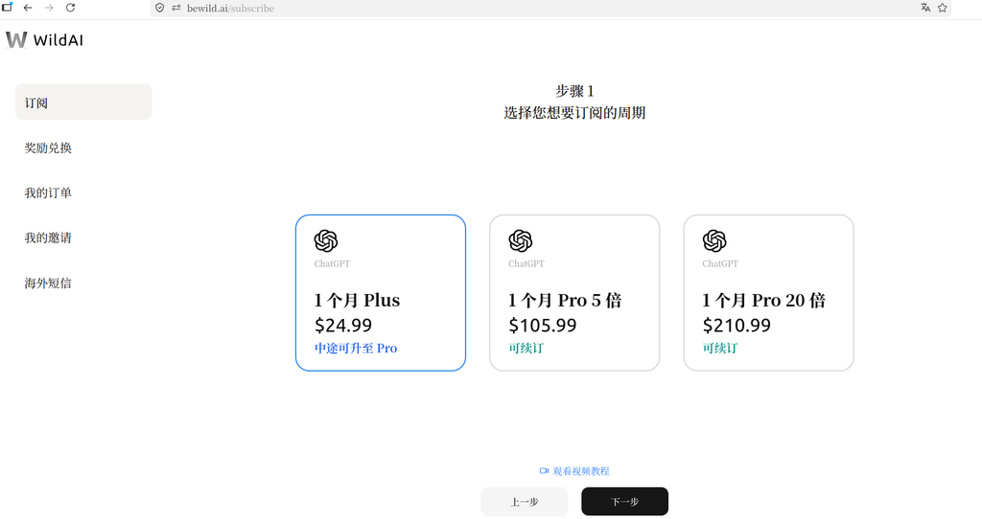982x519 pixels.
Task: Click the ChatGPT label on the $210.99 card
Action: click(720, 264)
